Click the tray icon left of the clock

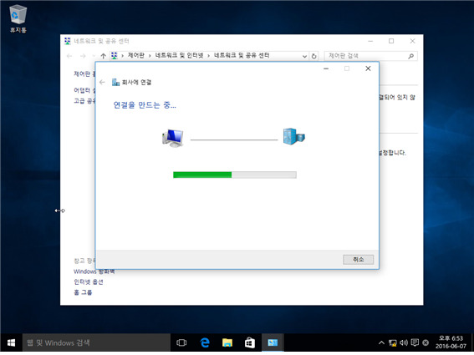[x=426, y=342]
